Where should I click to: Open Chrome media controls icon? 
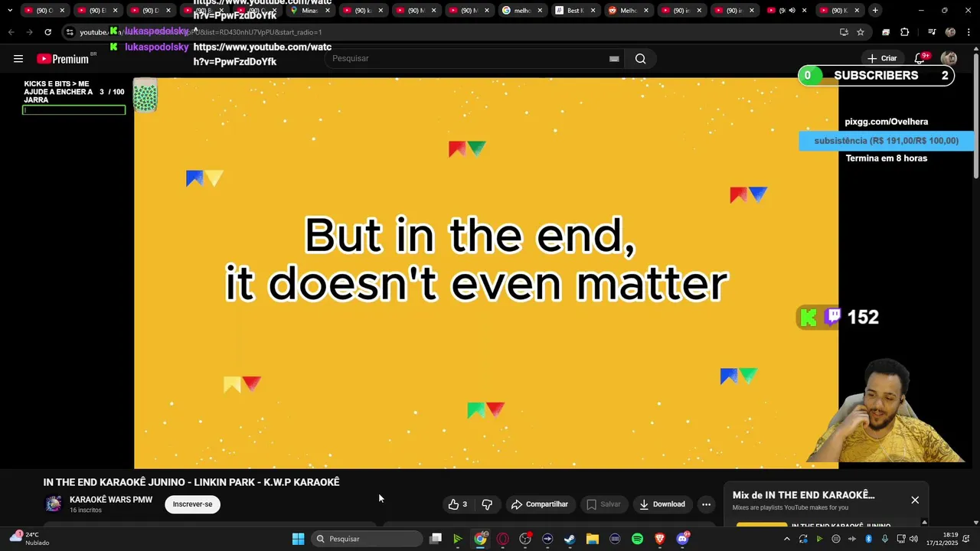(x=932, y=32)
